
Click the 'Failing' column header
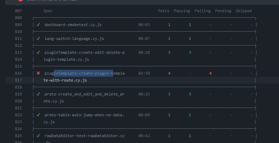point(203,11)
